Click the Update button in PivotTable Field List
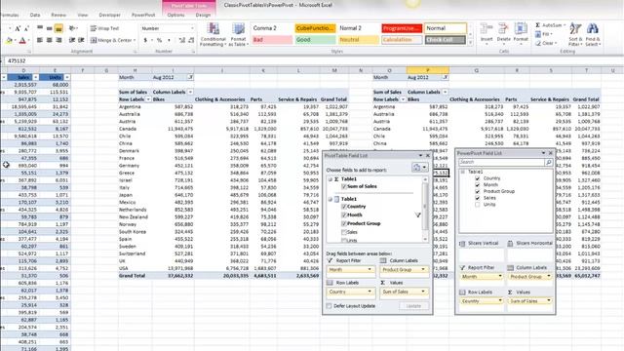Viewport: 624px width, 351px height. [413, 306]
